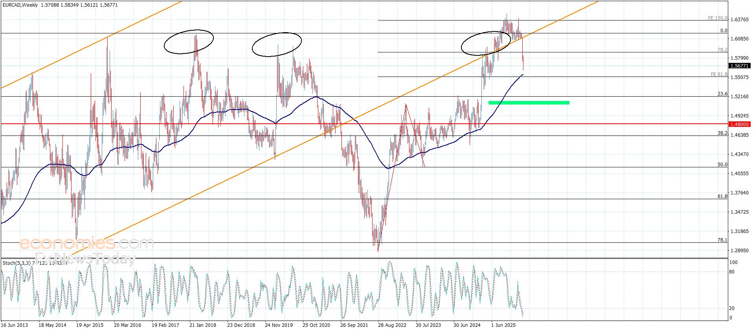Screen dimensions: 753x330
Task: Click the 80 level on the stochastic scale
Action: coord(732,272)
